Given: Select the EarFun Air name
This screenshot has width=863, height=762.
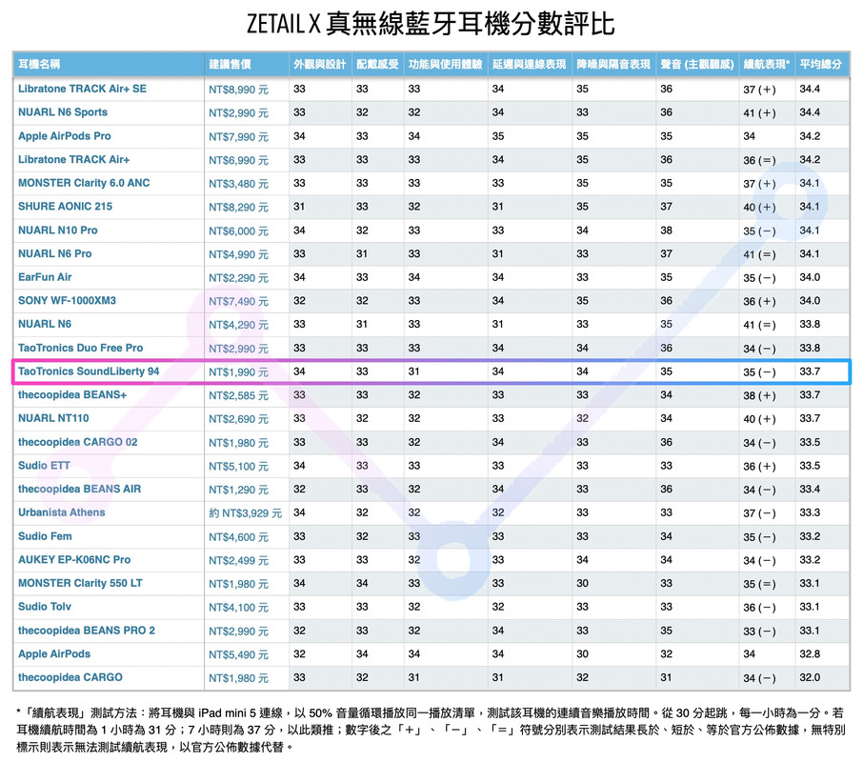Looking at the screenshot, I should (45, 277).
